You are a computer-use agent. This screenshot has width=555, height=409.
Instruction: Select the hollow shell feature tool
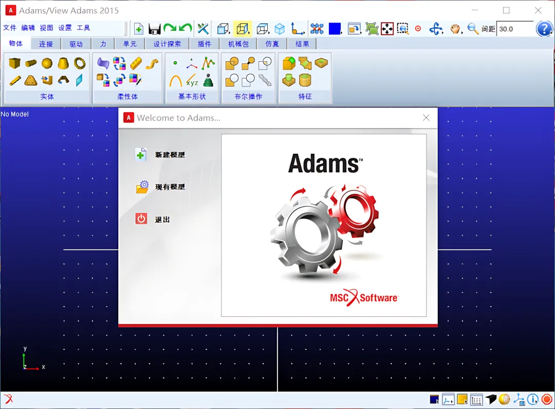305,80
